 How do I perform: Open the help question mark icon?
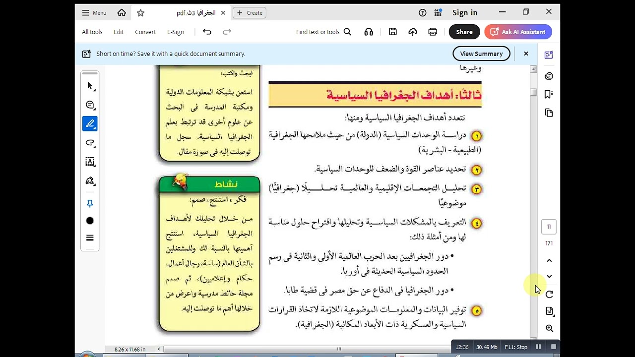tap(422, 13)
